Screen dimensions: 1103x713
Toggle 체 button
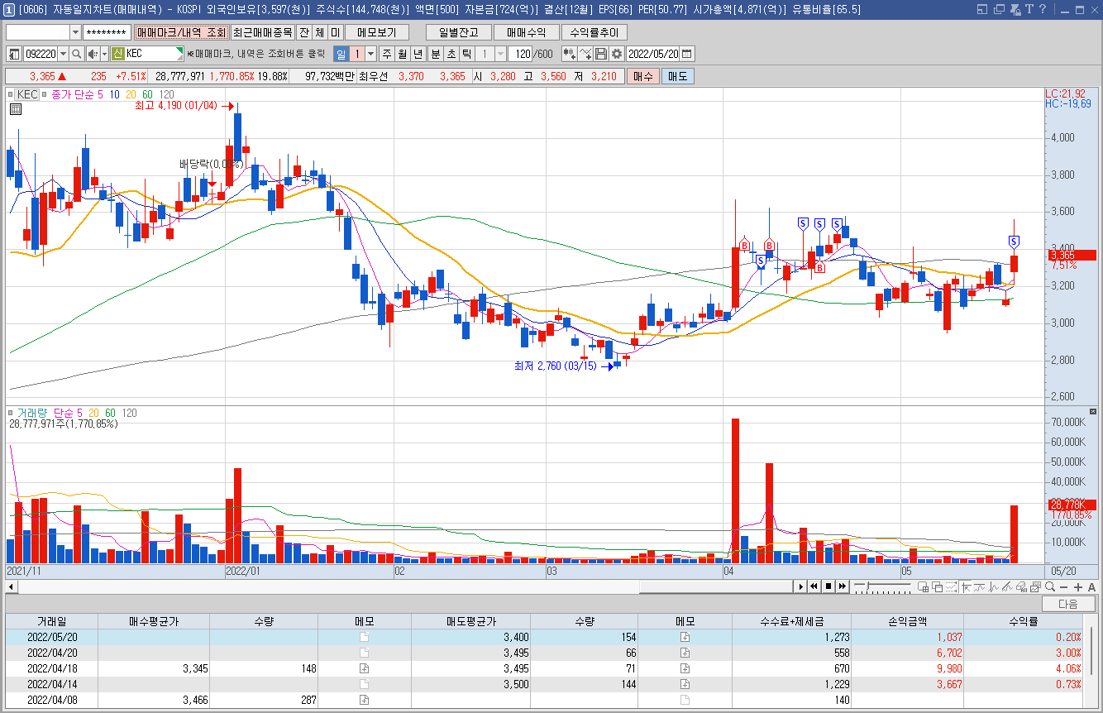pos(319,32)
